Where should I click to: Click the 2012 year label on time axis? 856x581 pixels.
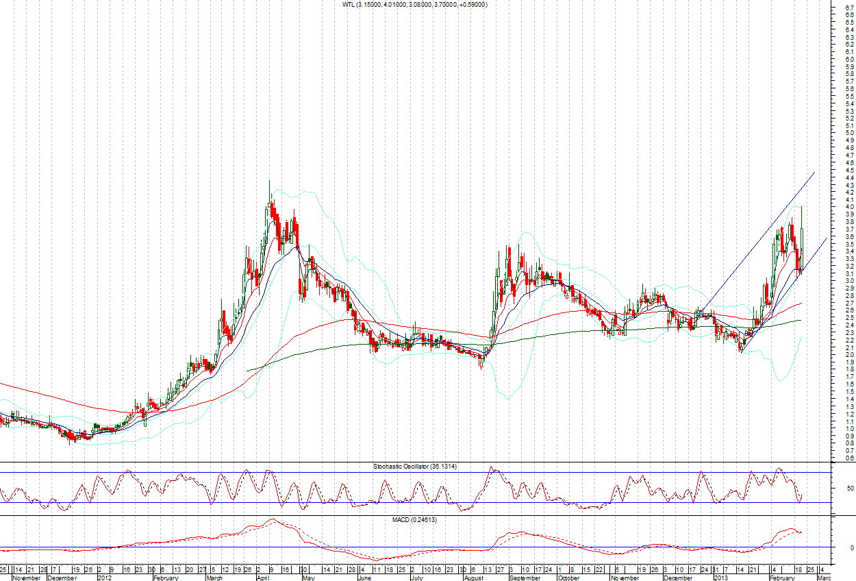(x=104, y=578)
